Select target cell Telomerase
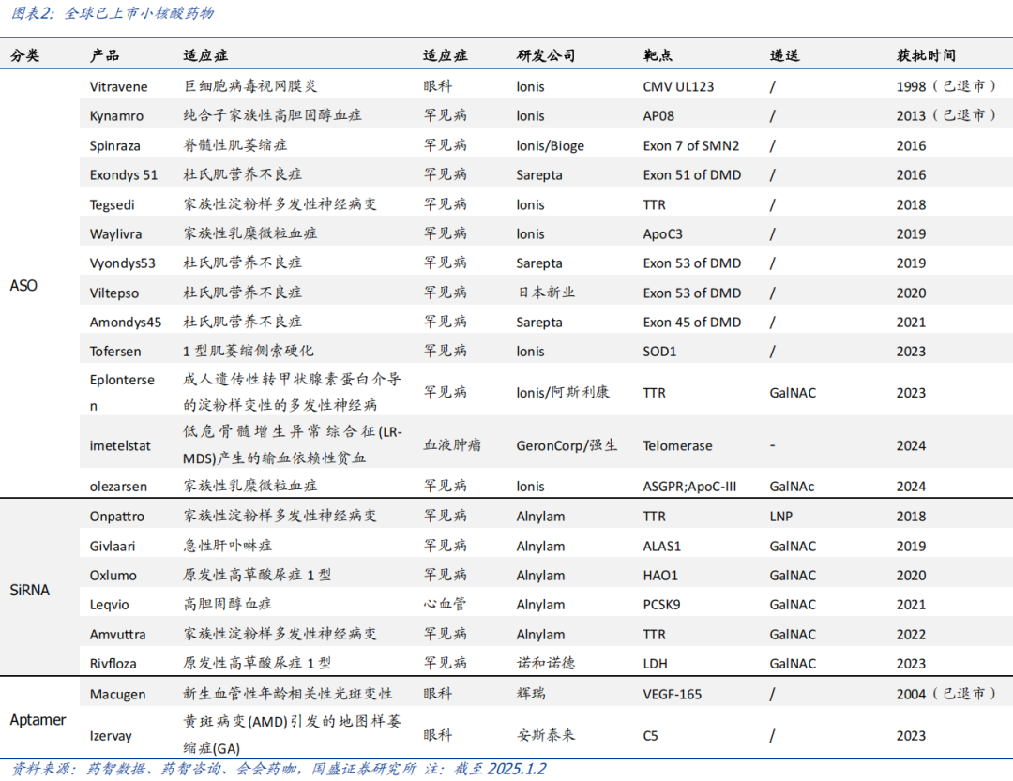 pos(678,445)
